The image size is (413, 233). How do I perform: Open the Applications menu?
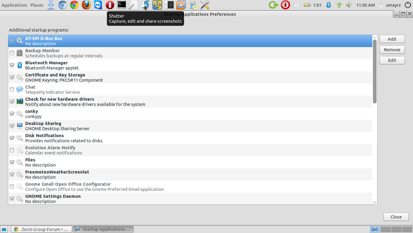coord(14,5)
